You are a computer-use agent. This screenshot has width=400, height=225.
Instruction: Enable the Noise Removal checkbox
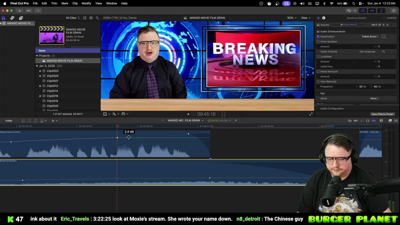tap(318, 72)
